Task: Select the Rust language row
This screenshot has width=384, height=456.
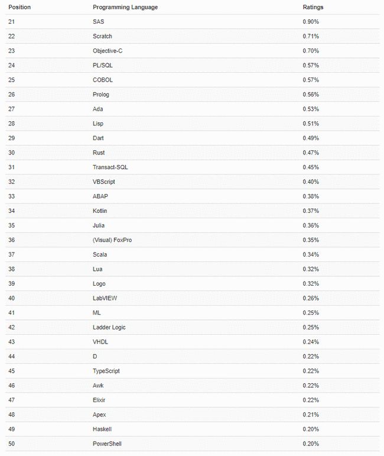Action: pyautogui.click(x=192, y=153)
